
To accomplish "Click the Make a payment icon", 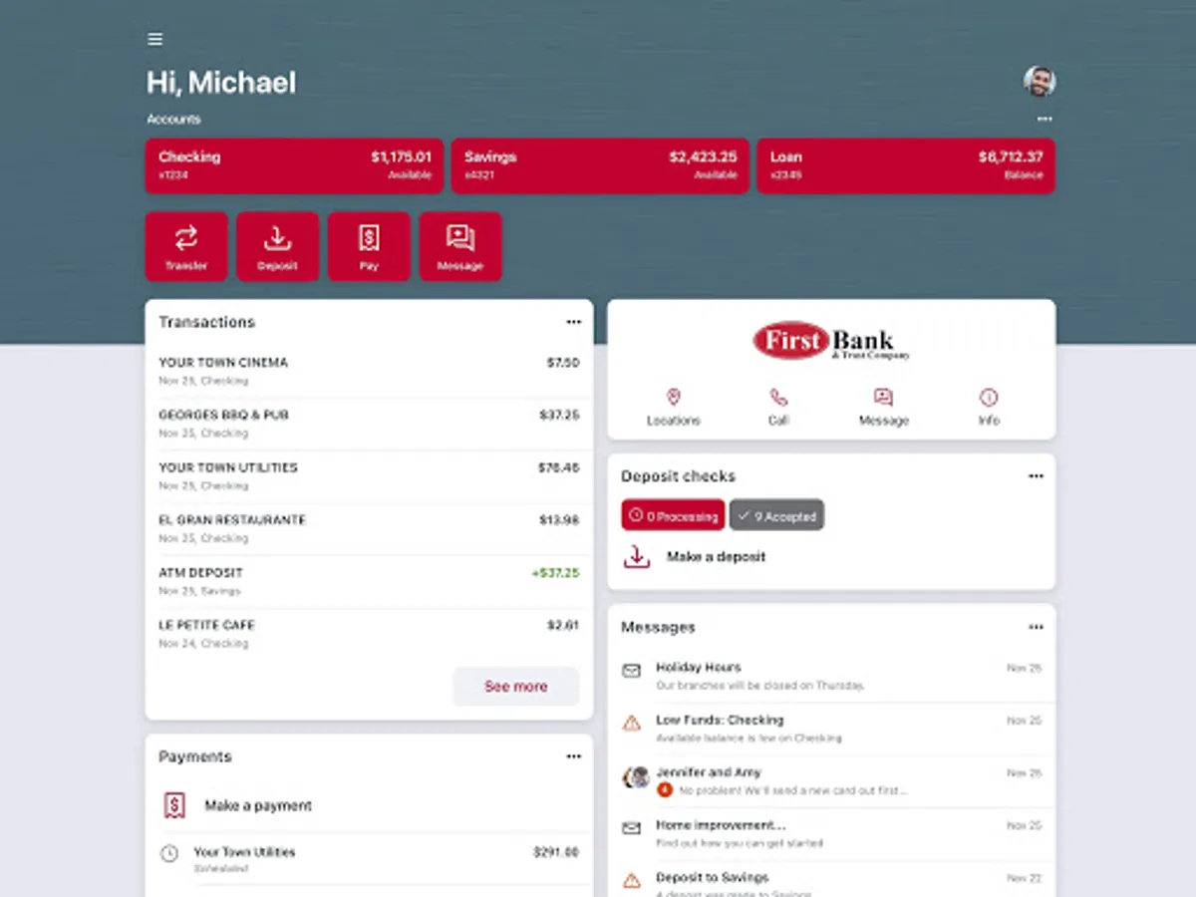I will [174, 805].
